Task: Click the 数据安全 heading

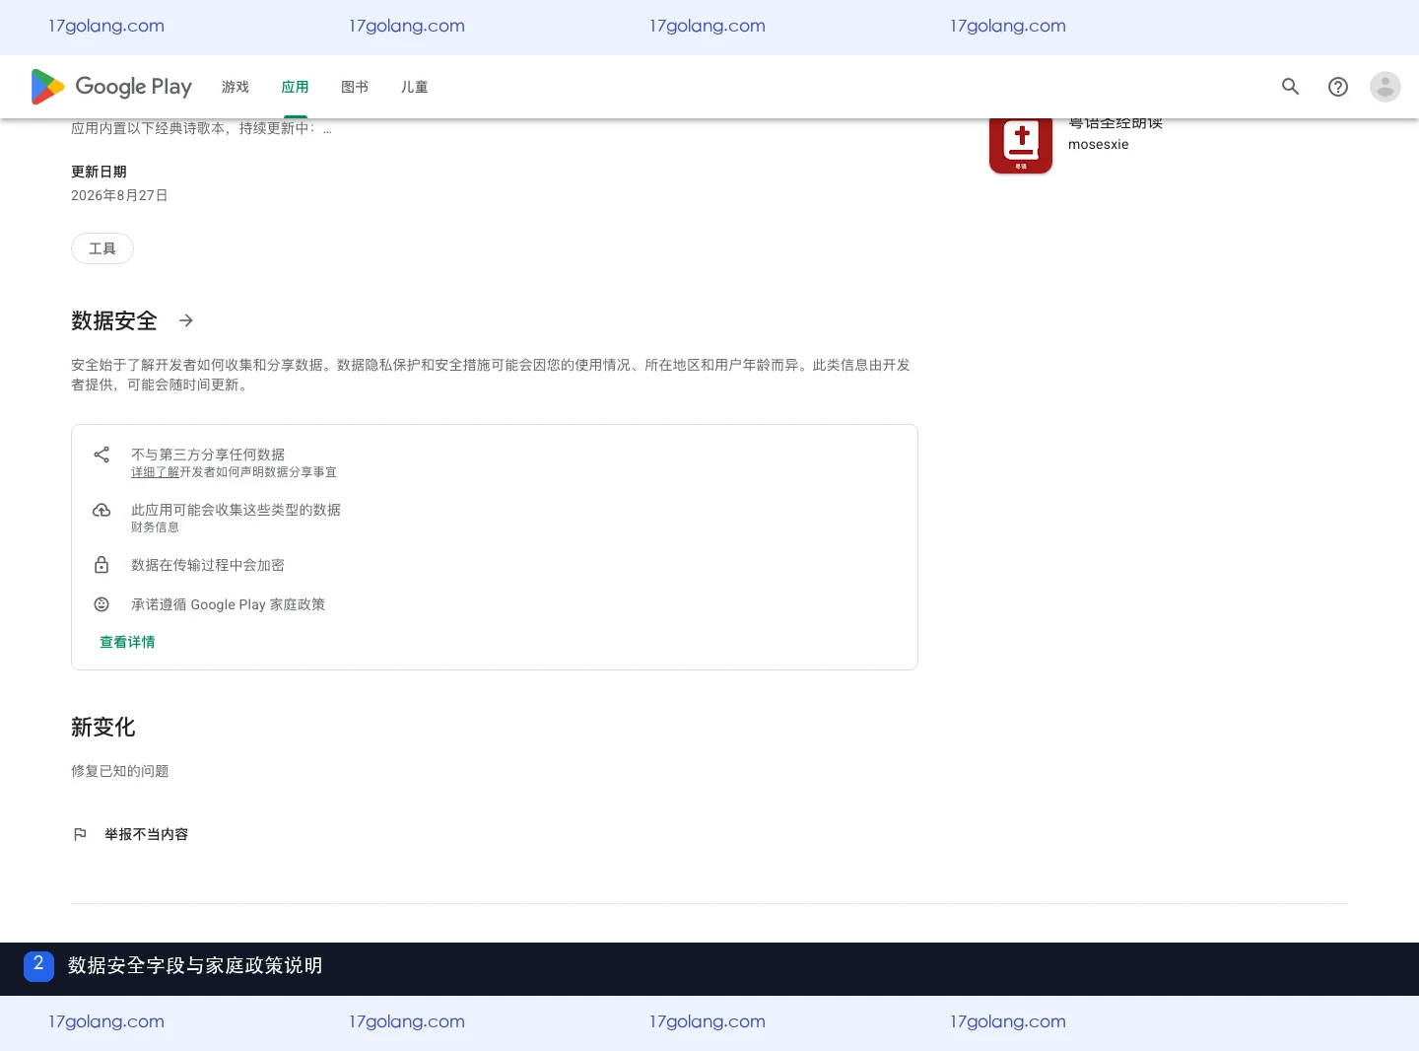Action: click(114, 320)
